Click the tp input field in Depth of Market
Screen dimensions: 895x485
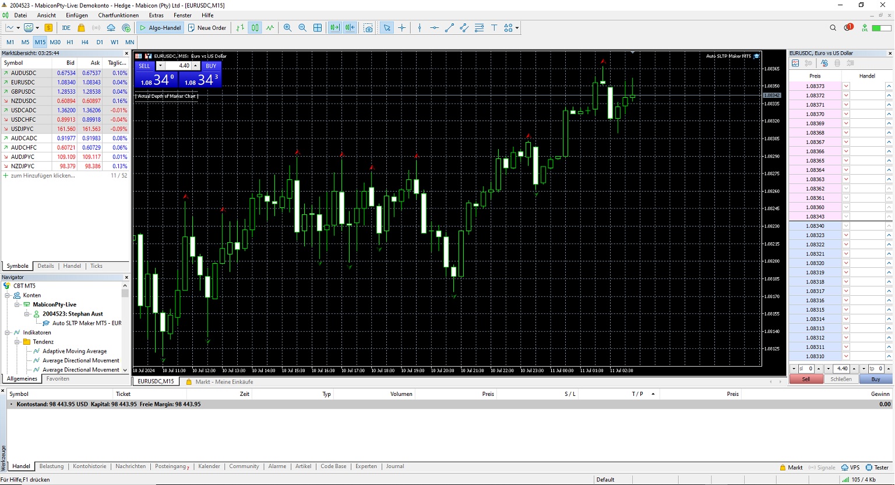[x=877, y=369]
